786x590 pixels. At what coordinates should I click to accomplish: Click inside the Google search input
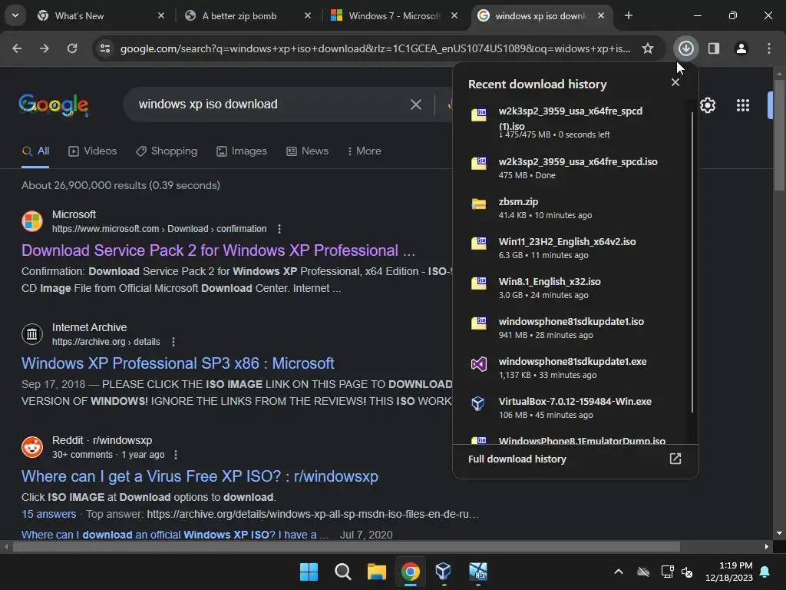pos(271,104)
